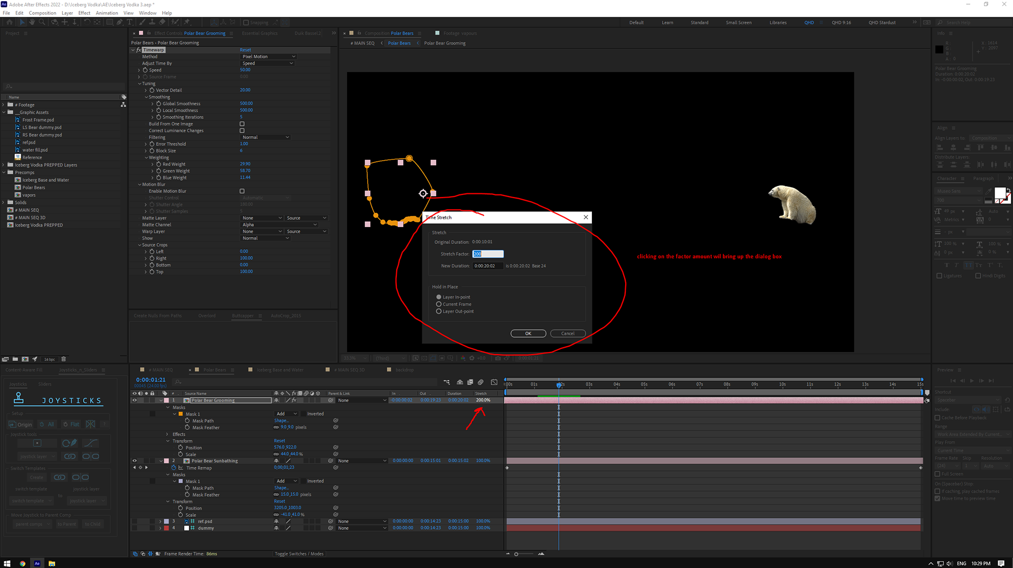
Task: Open the Matte Channel Alpha dropdown
Action: (x=280, y=225)
